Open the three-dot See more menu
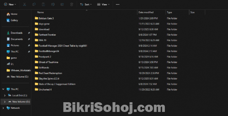The width and height of the screenshot is (228, 116). pos(118,4)
